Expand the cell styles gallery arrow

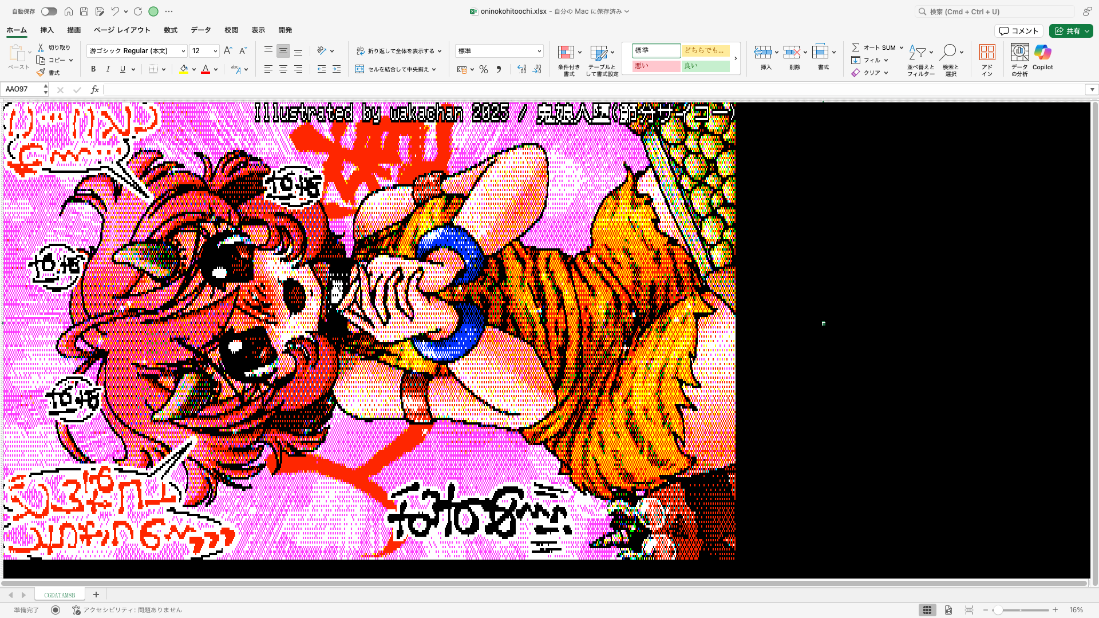pyautogui.click(x=736, y=58)
